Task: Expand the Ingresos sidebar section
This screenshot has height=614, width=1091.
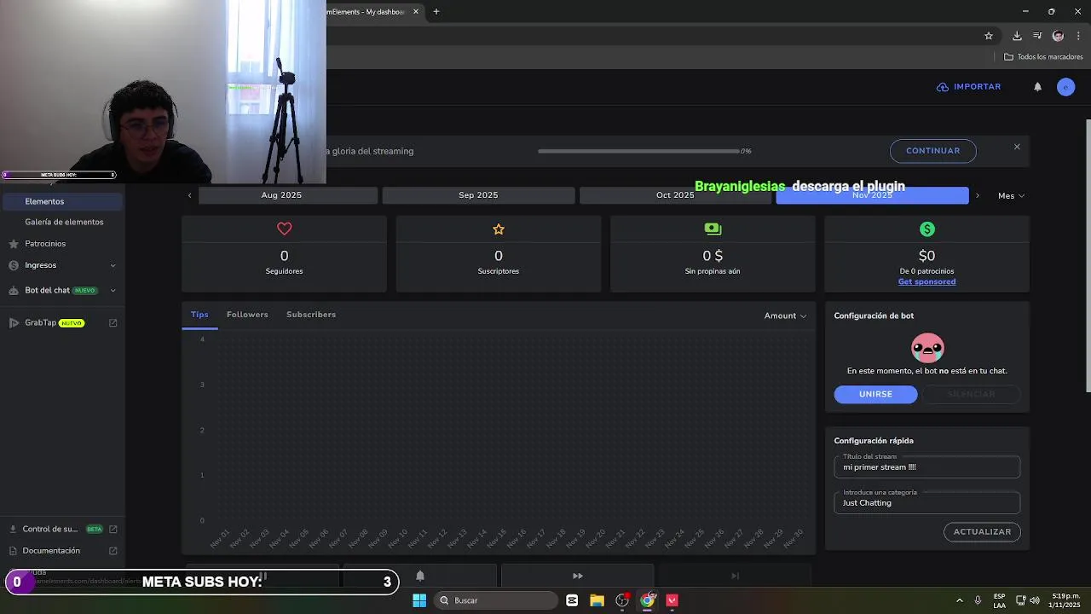Action: (x=113, y=265)
